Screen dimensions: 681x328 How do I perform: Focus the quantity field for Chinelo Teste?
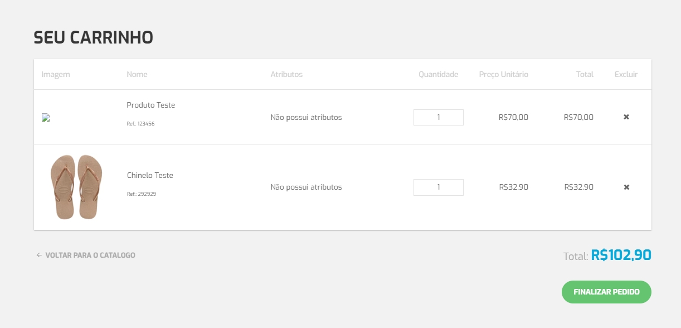(x=438, y=187)
